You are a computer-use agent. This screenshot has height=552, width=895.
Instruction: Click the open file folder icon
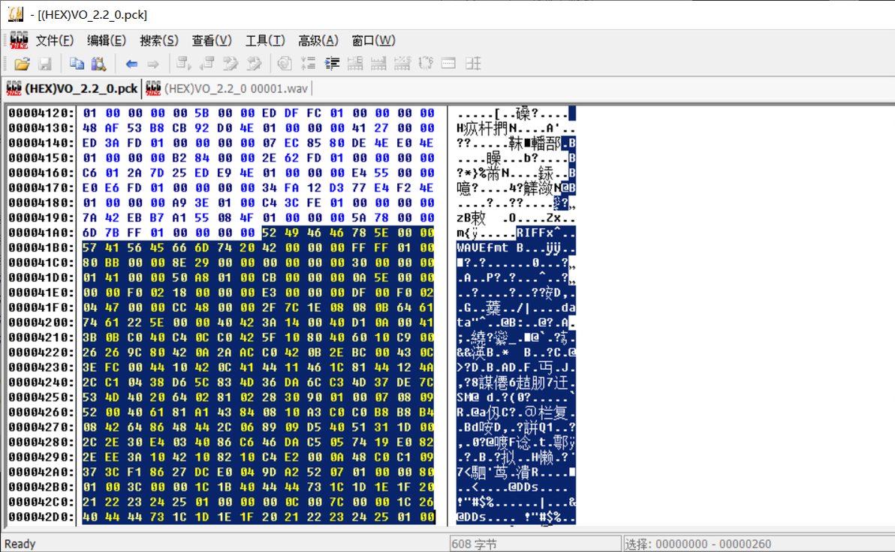[22, 64]
